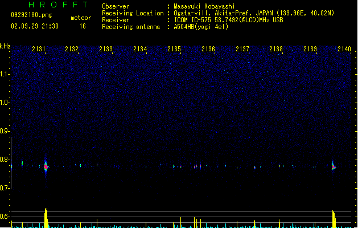Click observer name Masayuki Kobayashi

tap(204, 6)
